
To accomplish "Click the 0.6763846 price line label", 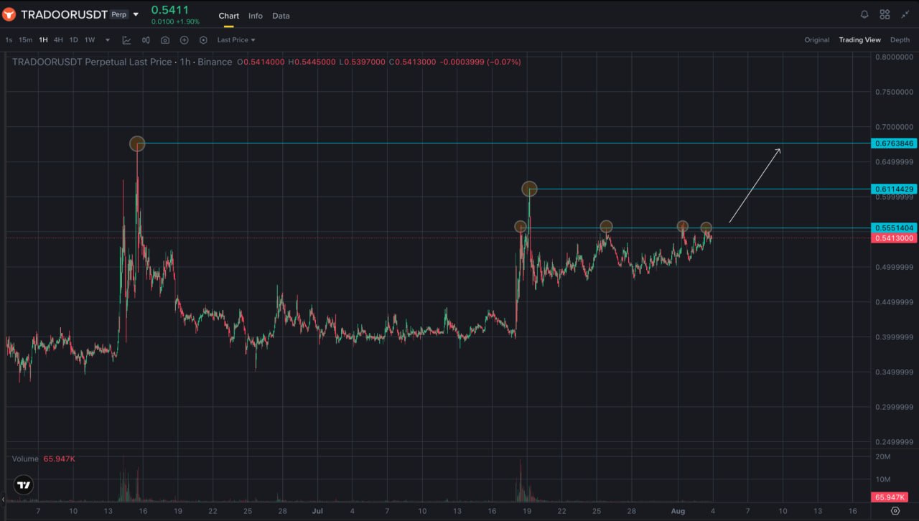I will click(x=893, y=144).
